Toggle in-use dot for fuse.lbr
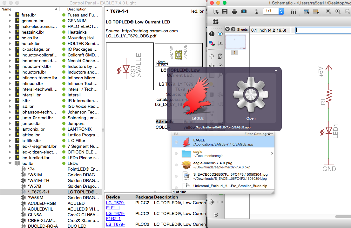Viewport: 351px width, 228px height. point(64,15)
